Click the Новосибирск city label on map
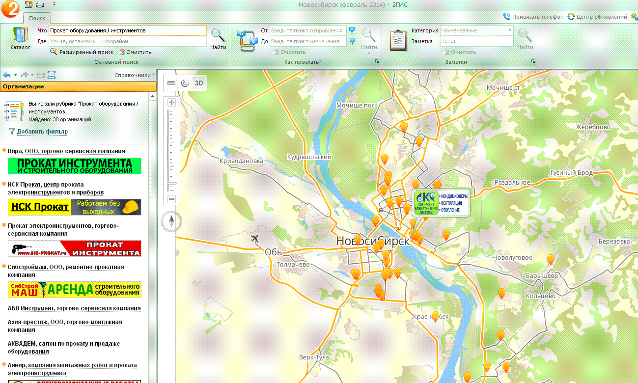638x383 pixels. [x=373, y=241]
